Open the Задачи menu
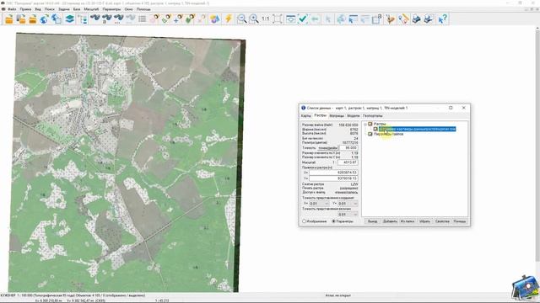Viewport: 540px width, 303px height. (64, 9)
